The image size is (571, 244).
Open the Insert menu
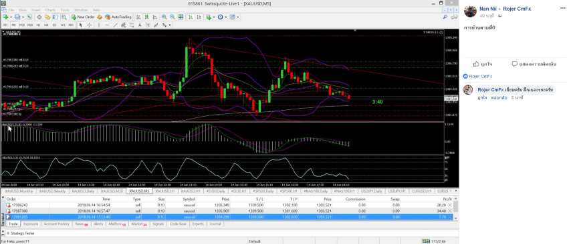[36, 10]
